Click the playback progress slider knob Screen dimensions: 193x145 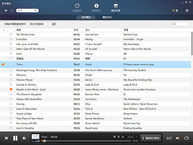pyautogui.click(x=44, y=141)
